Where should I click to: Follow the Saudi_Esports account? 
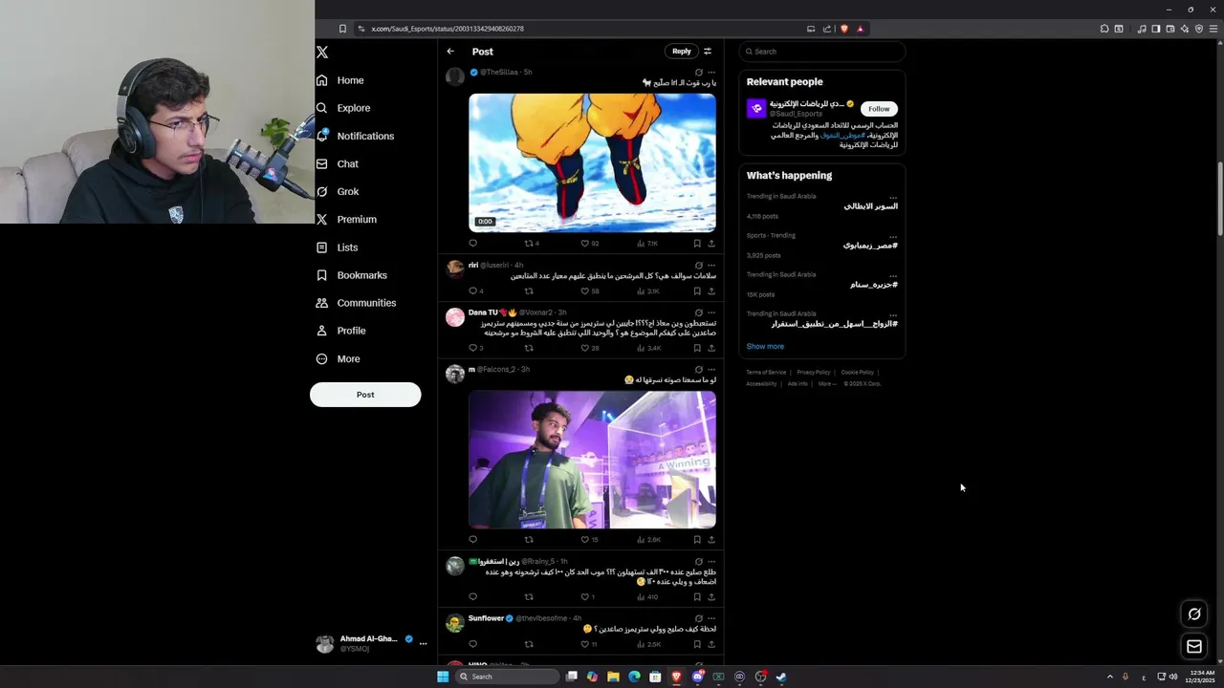[879, 109]
